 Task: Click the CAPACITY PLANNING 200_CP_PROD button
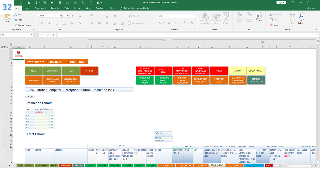pyautogui.click(x=182, y=80)
